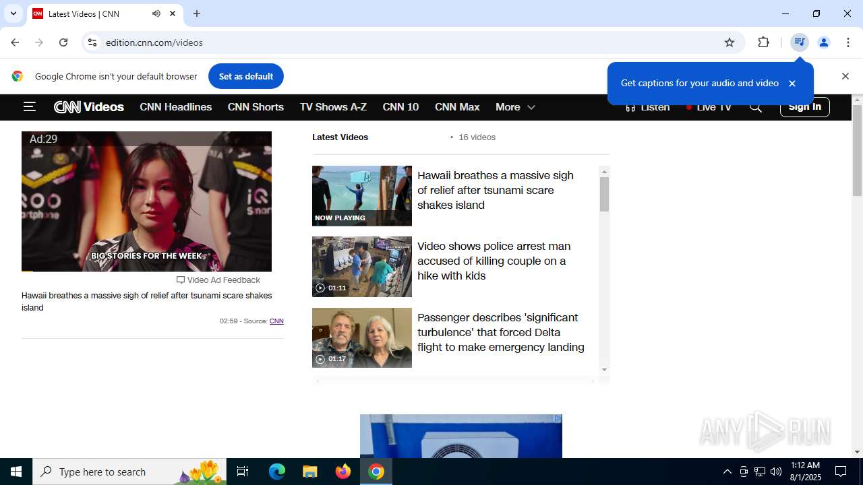Set Chrome as default browser
863x485 pixels.
pos(246,76)
